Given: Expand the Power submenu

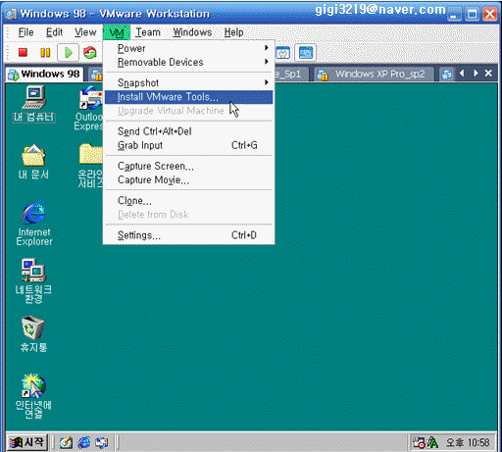Looking at the screenshot, I should coord(189,48).
